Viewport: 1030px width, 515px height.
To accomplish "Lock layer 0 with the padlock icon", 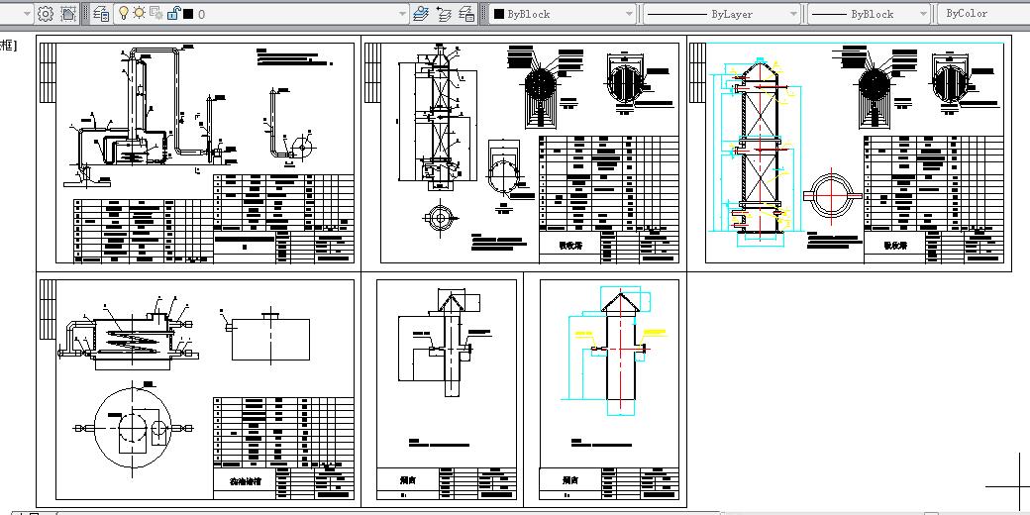I will click(173, 13).
